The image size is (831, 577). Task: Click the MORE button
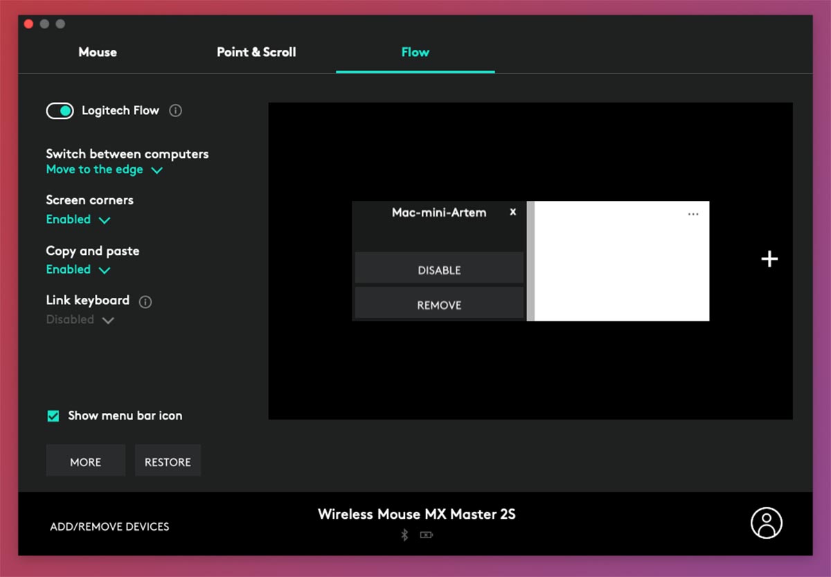click(85, 462)
